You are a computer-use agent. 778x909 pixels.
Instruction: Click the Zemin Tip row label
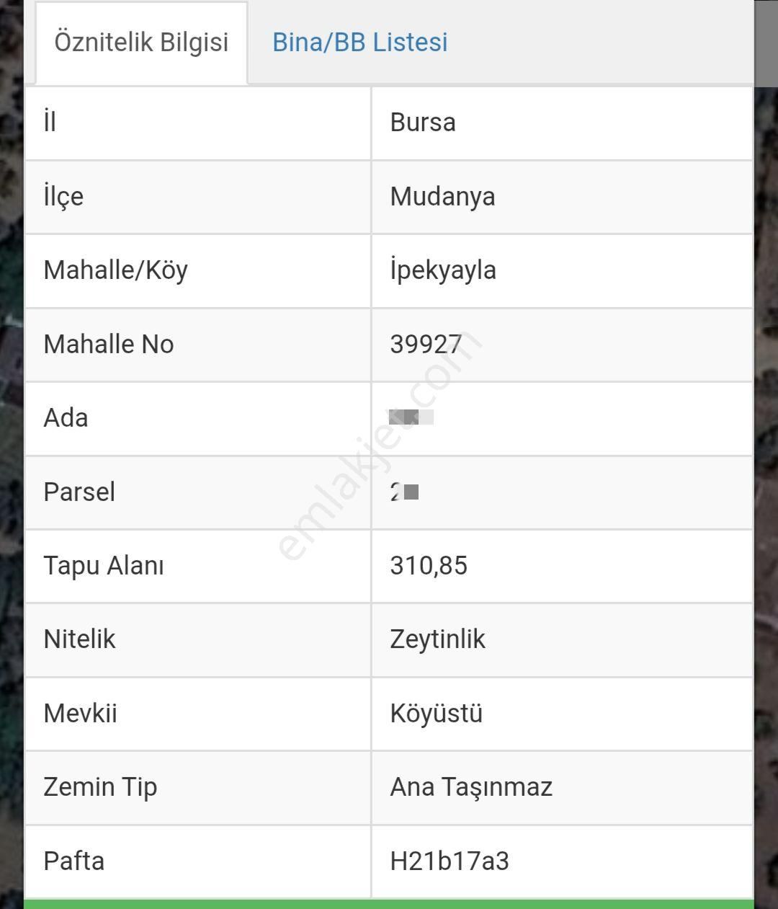click(100, 787)
